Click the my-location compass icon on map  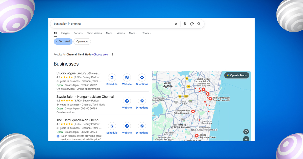click(246, 131)
